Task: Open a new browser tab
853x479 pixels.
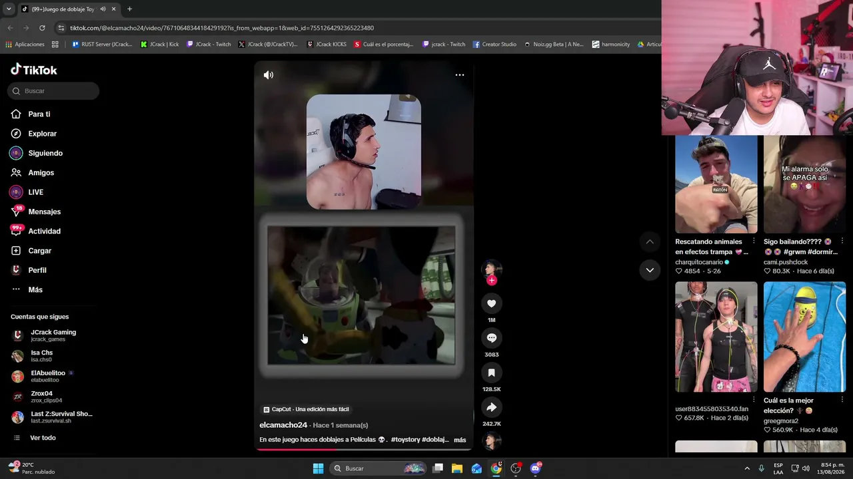Action: tap(129, 9)
